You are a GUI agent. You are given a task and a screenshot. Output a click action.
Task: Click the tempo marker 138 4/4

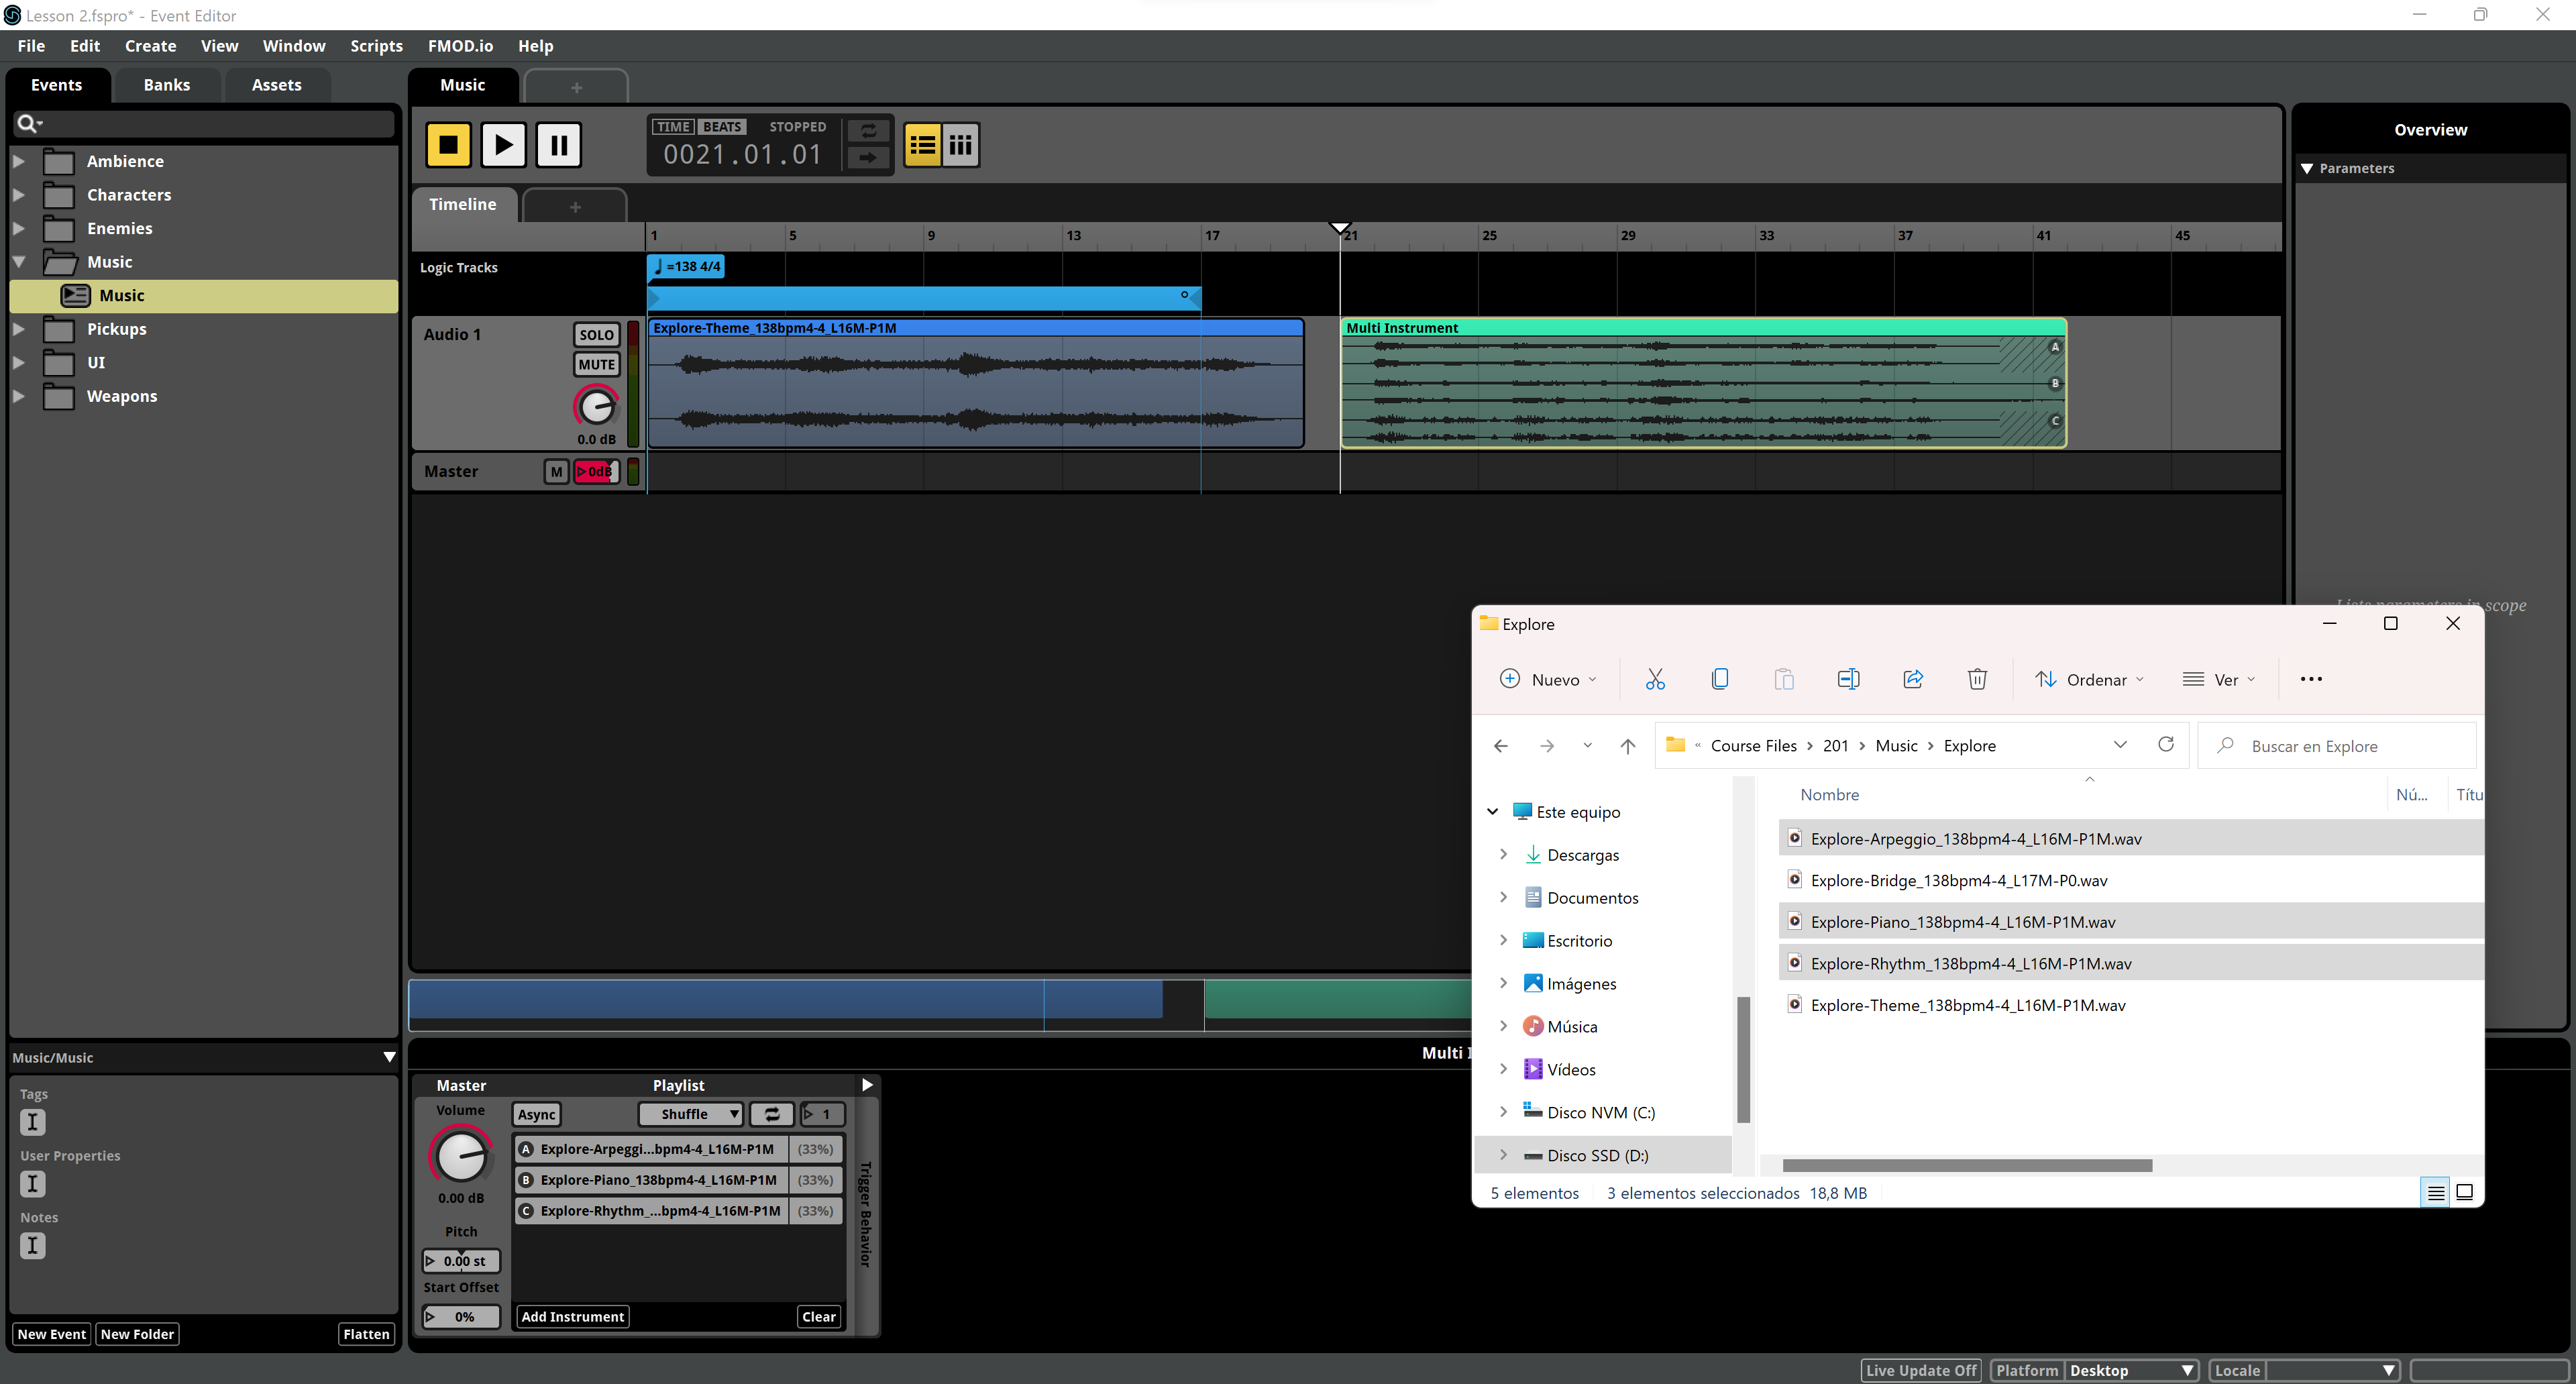(x=686, y=267)
